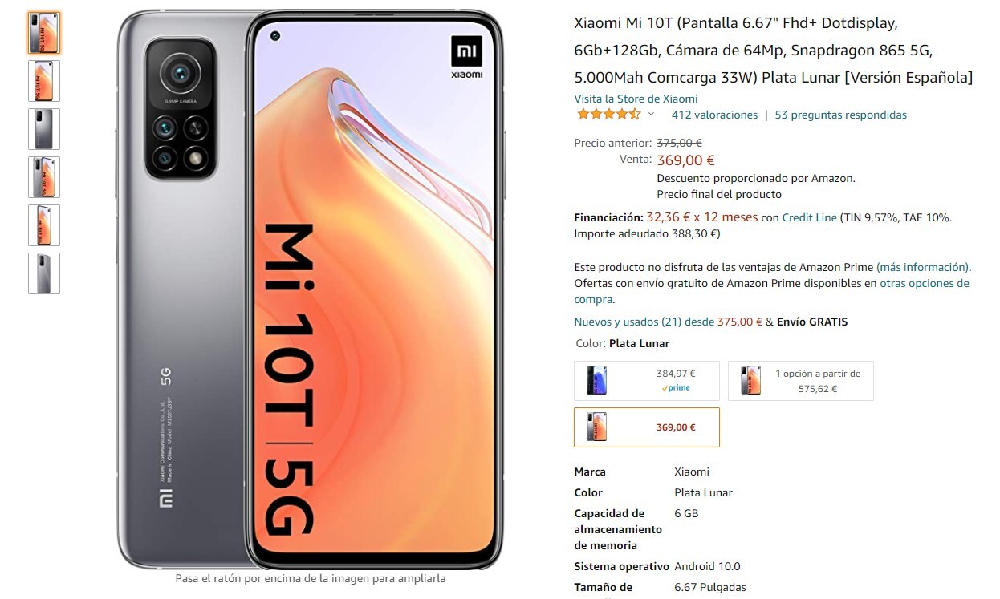Image resolution: width=1000 pixels, height=599 pixels.
Task: Choose the blue color option priced 384,97 €
Action: pos(647,380)
